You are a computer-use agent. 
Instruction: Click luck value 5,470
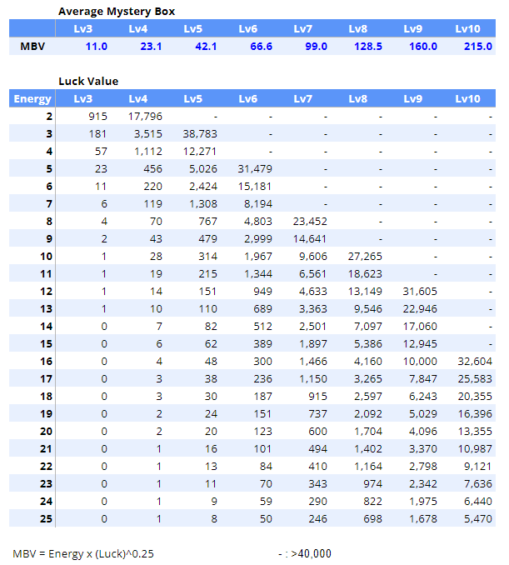(x=478, y=519)
